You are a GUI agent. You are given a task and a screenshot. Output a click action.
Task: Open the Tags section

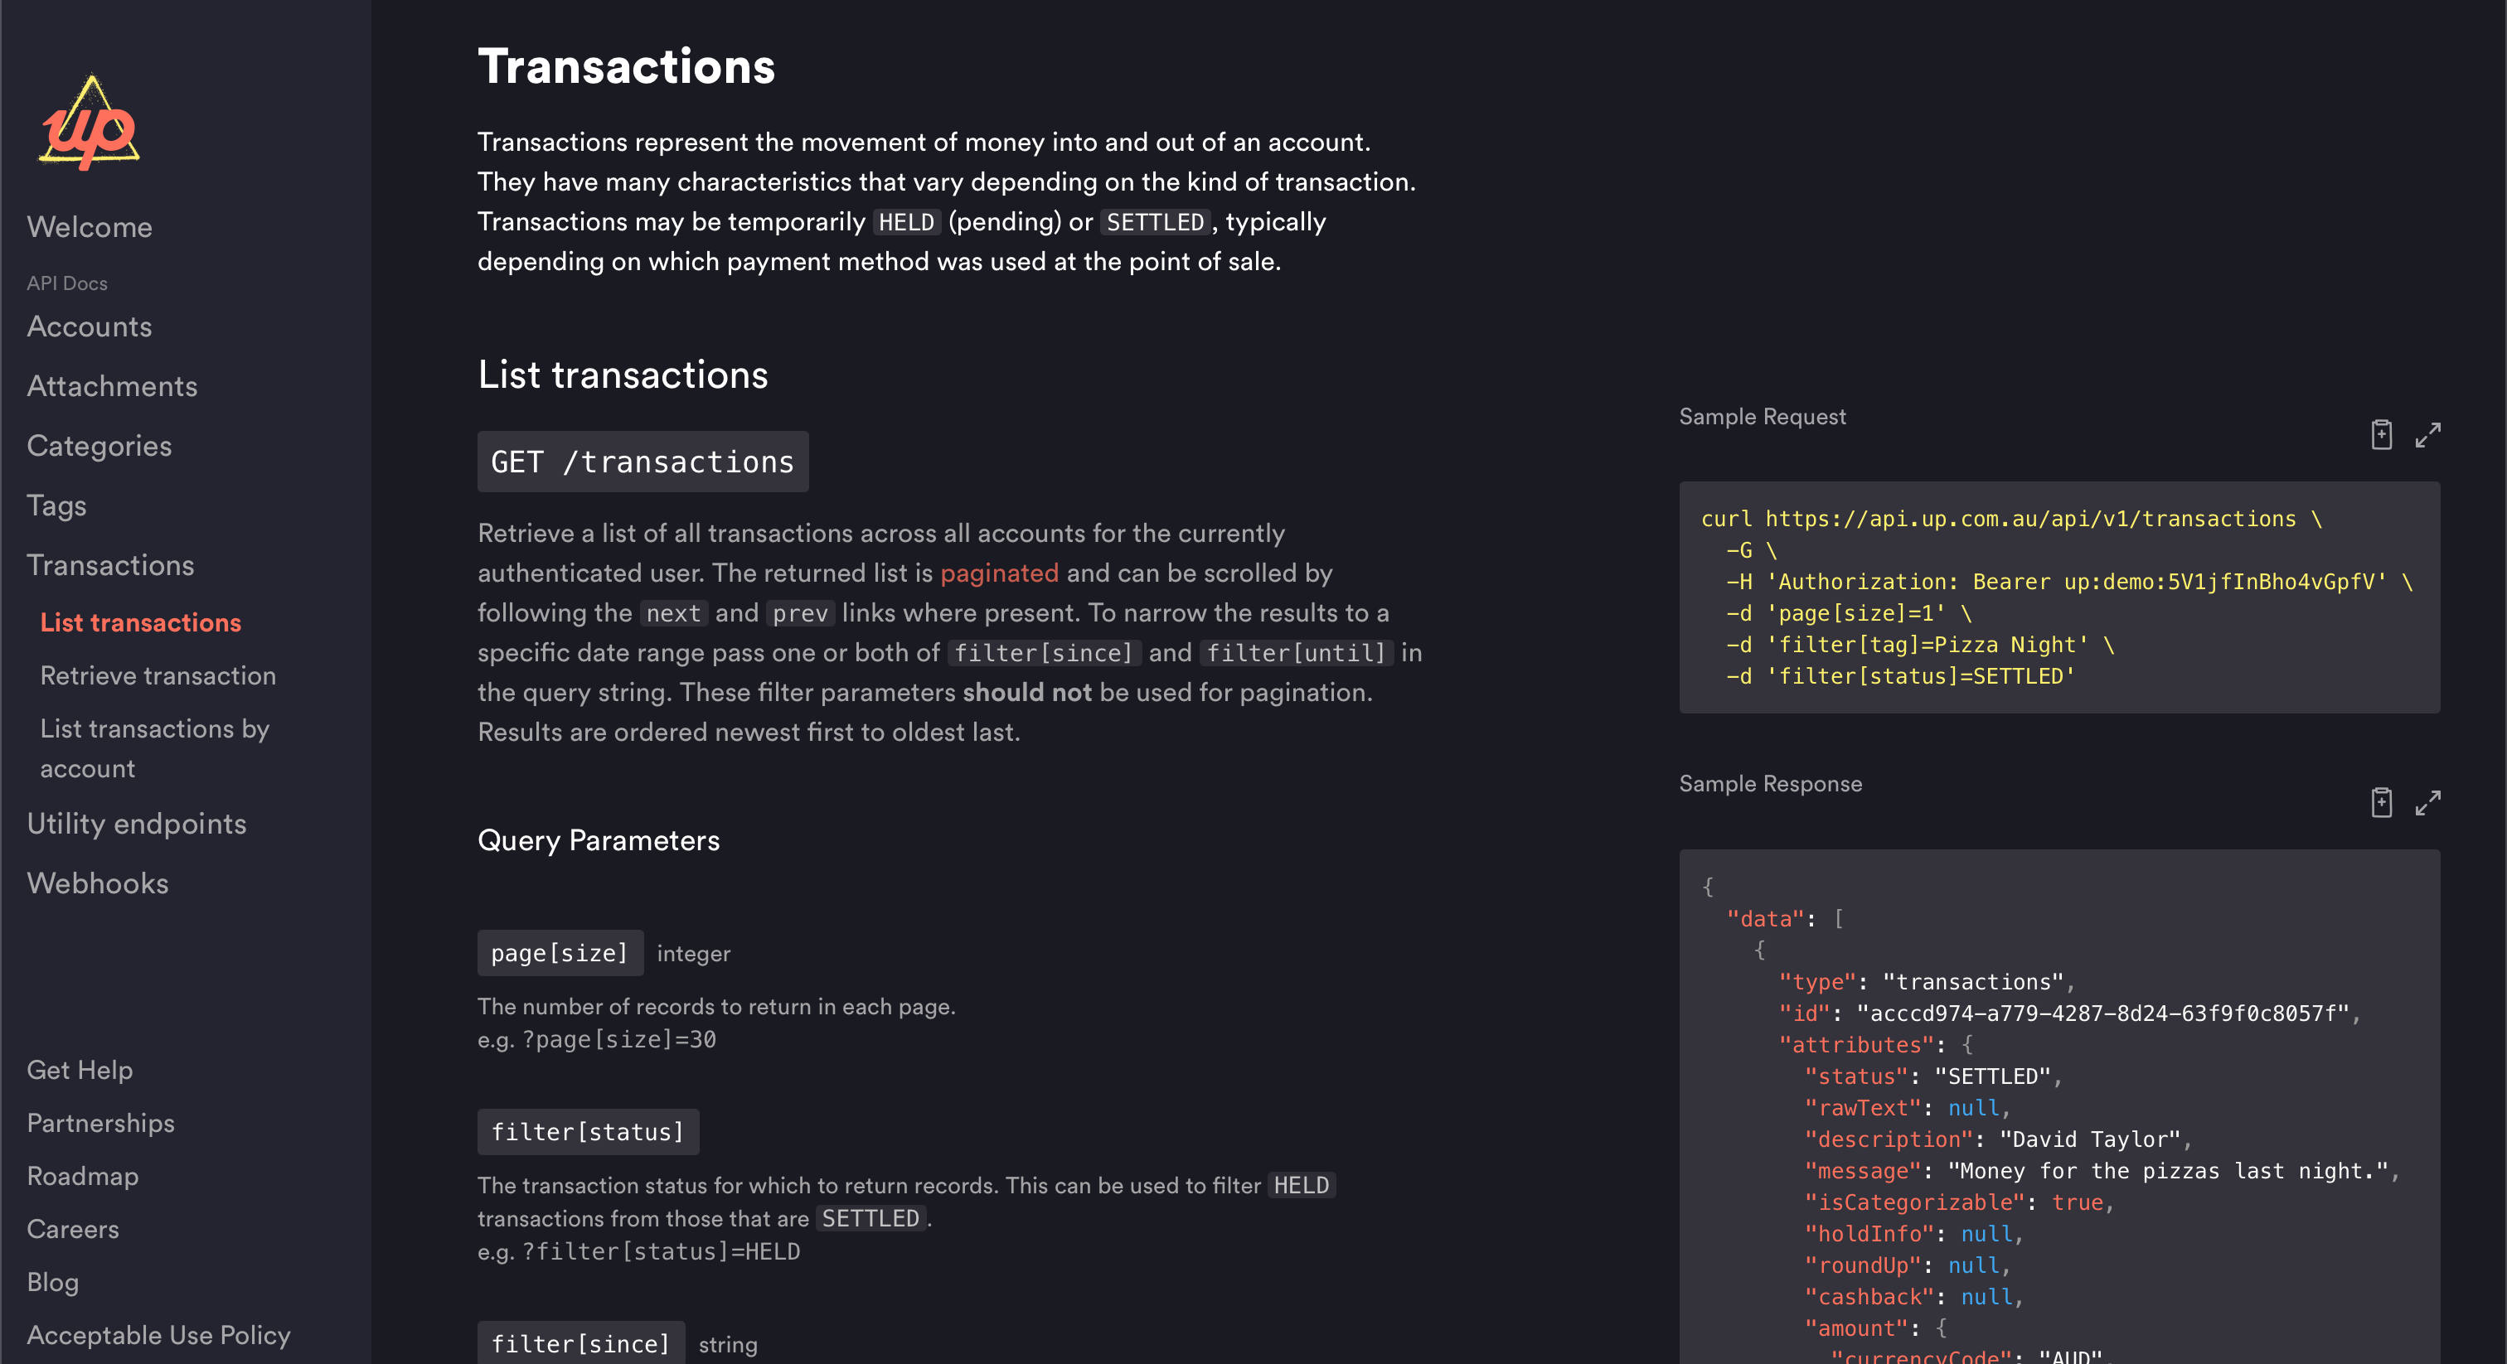(56, 505)
